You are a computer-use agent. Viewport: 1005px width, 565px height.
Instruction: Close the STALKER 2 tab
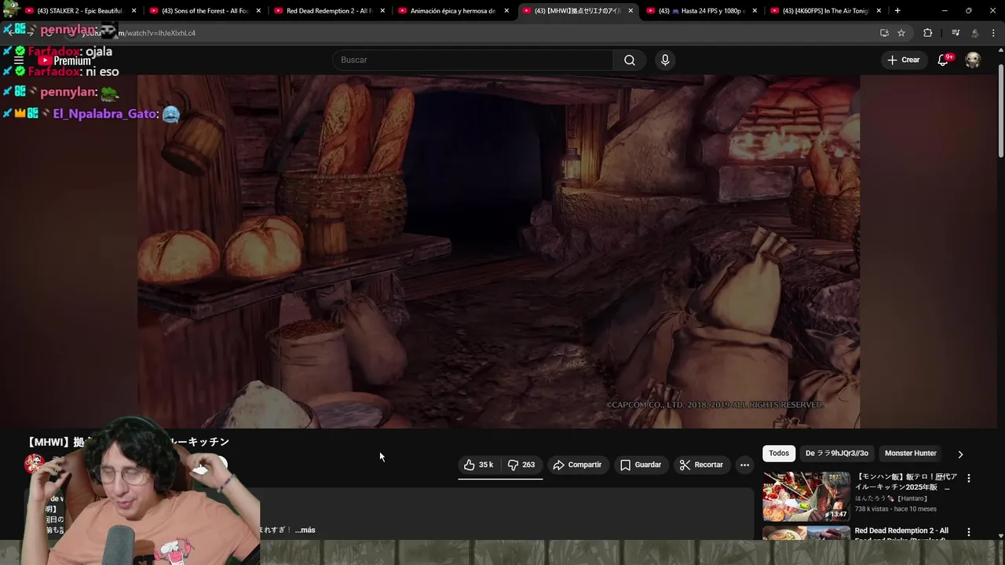pos(134,11)
